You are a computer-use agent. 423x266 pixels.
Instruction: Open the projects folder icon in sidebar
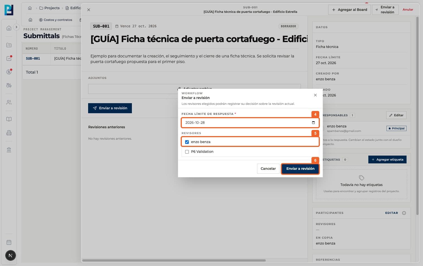coord(9,45)
